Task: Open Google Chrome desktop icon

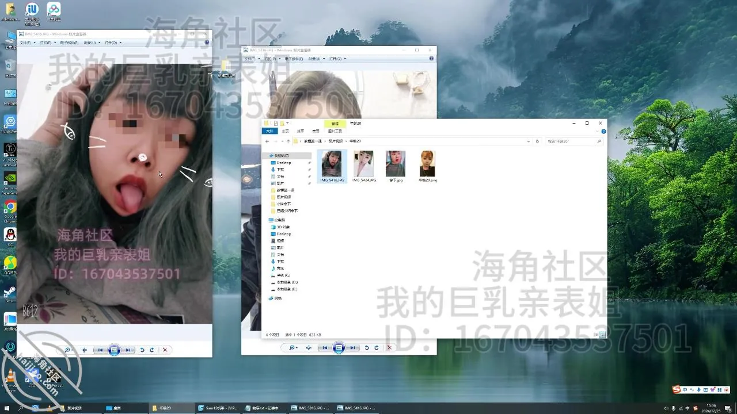Action: [10, 211]
